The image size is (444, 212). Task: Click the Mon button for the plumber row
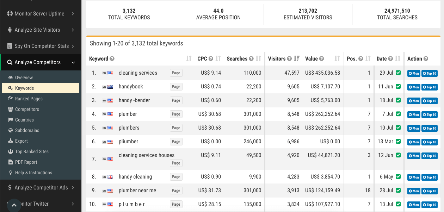coord(414,114)
